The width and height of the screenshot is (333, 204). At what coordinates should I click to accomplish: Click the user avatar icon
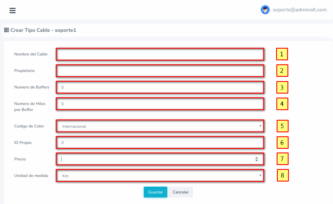click(265, 10)
